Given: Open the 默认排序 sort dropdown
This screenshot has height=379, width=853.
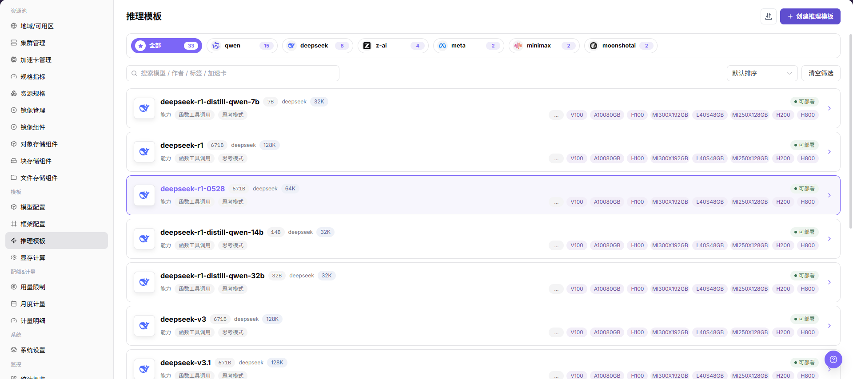Looking at the screenshot, I should point(762,73).
